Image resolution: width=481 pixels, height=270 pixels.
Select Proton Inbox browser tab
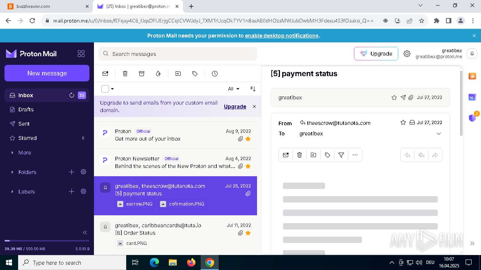click(138, 6)
